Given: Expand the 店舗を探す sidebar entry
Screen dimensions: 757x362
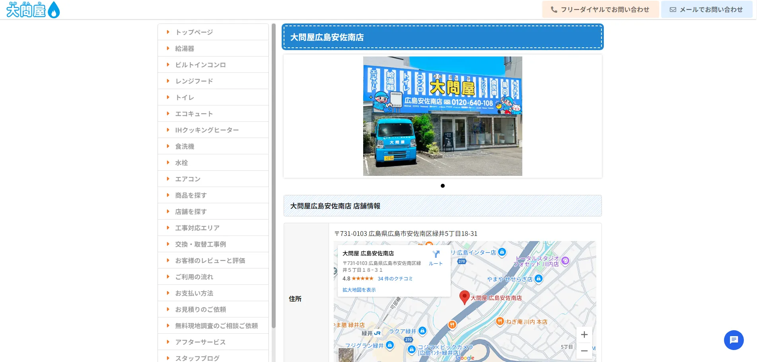Looking at the screenshot, I should pos(191,212).
